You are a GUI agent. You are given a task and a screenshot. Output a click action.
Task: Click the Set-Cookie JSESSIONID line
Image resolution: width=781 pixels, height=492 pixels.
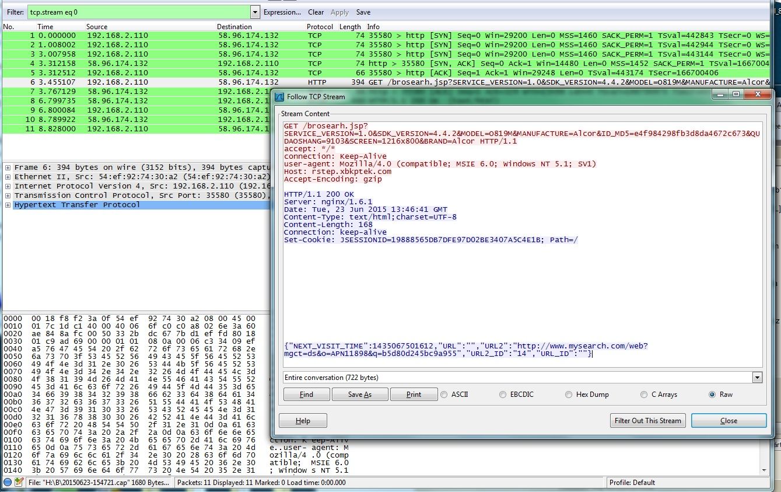431,240
